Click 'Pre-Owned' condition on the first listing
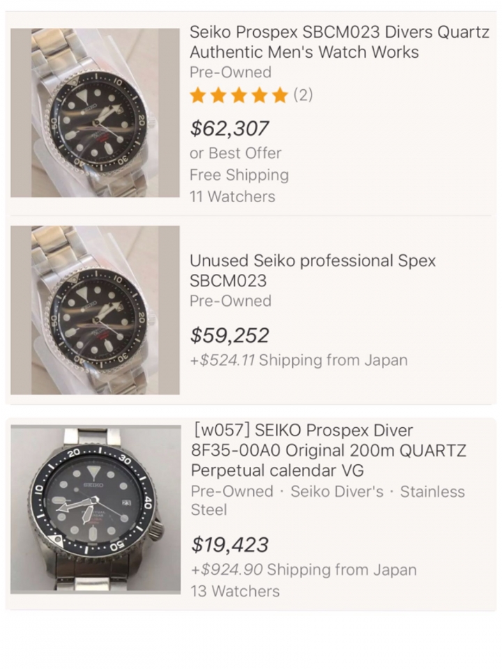502x669 pixels. [231, 72]
